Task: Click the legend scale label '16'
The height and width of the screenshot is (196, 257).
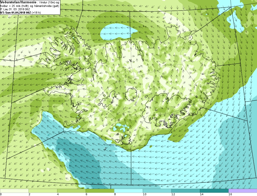Action: coord(230,194)
